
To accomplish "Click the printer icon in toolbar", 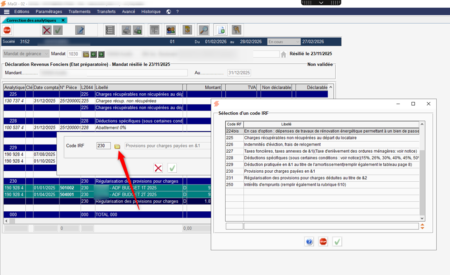I will pos(126,30).
